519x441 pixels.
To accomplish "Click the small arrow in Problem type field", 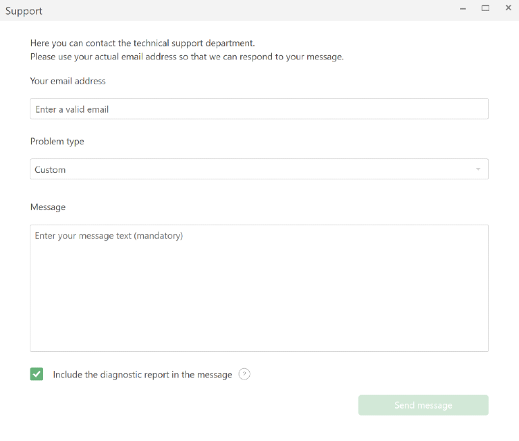I will click(478, 169).
